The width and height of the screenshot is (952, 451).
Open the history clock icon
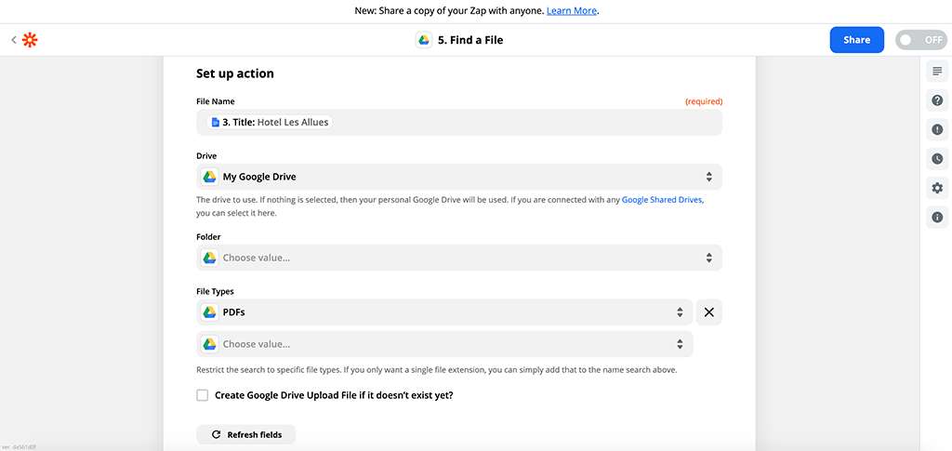936,159
